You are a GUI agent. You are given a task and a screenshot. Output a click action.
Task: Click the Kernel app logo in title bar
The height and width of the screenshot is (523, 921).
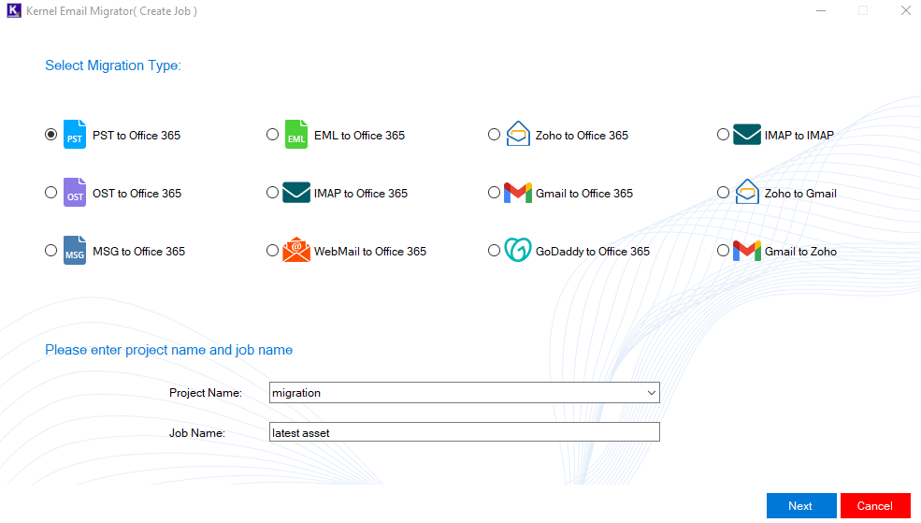14,10
